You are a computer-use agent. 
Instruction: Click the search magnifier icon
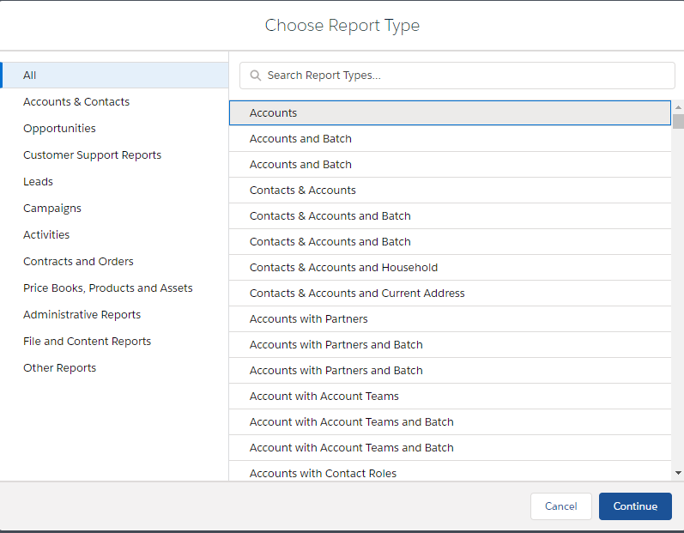[x=256, y=76]
